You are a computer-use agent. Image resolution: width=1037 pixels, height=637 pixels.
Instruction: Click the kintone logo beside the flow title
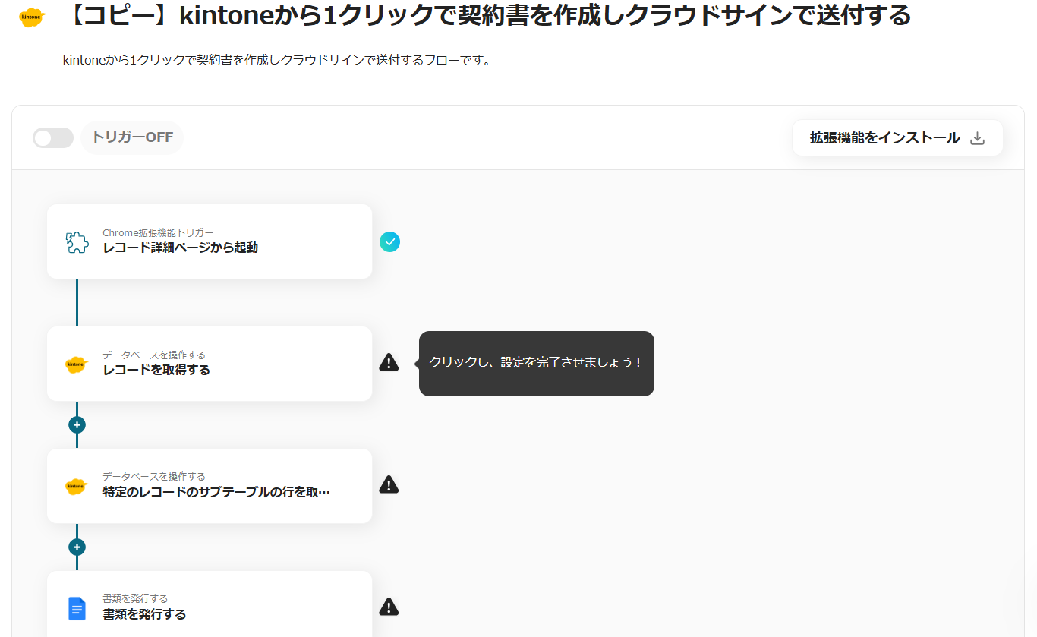click(32, 16)
